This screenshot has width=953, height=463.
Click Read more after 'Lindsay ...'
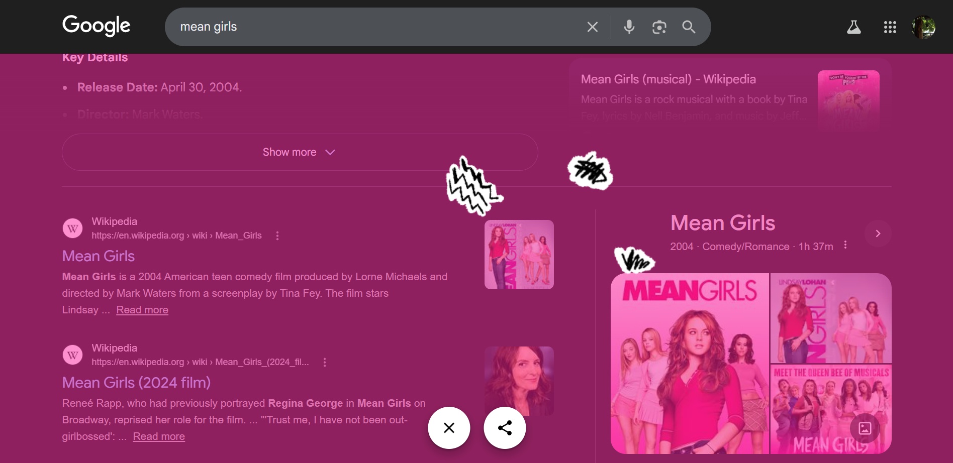point(142,310)
